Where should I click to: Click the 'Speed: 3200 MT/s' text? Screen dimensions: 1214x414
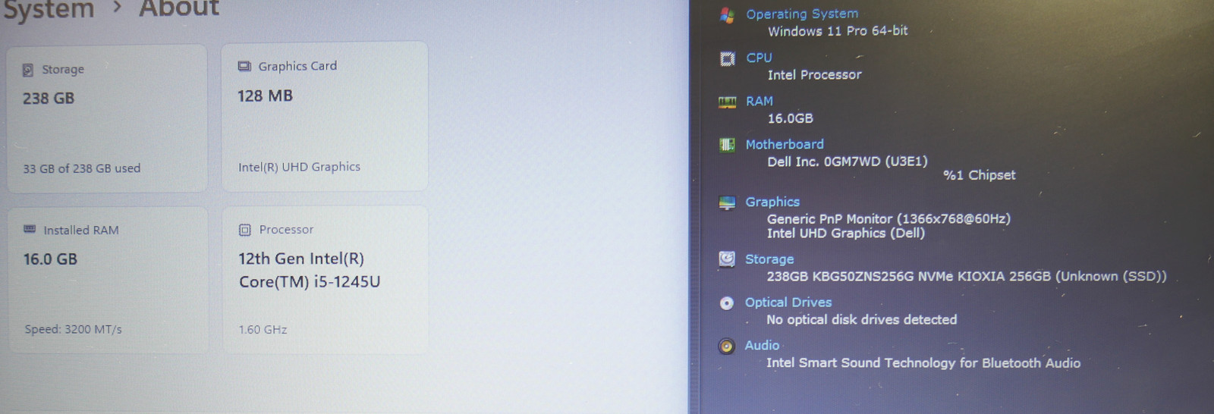[73, 329]
